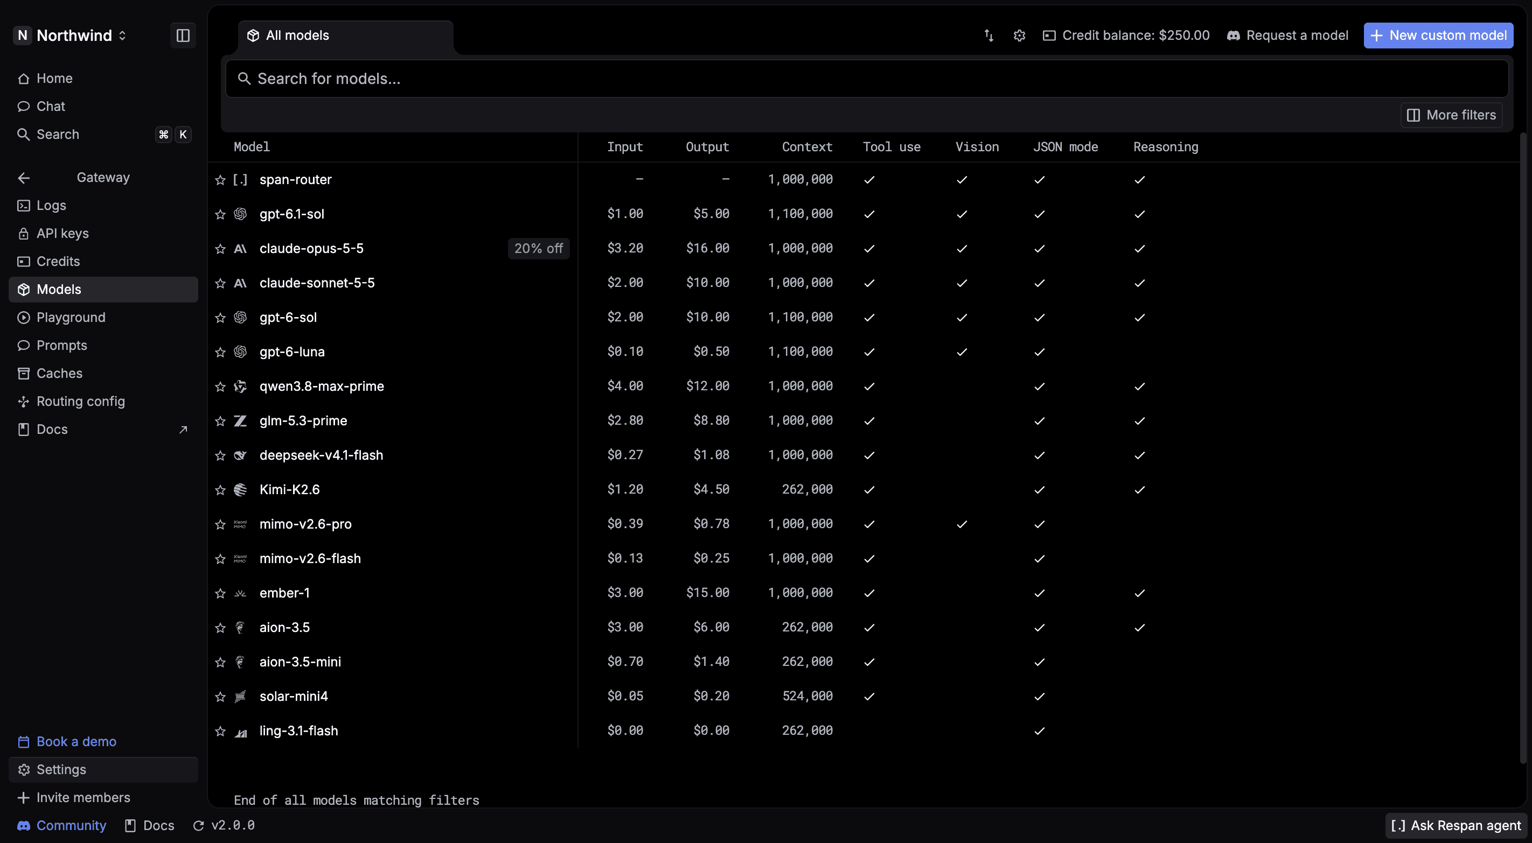
Task: Click the models list vertical scrollbar
Action: pyautogui.click(x=1523, y=449)
